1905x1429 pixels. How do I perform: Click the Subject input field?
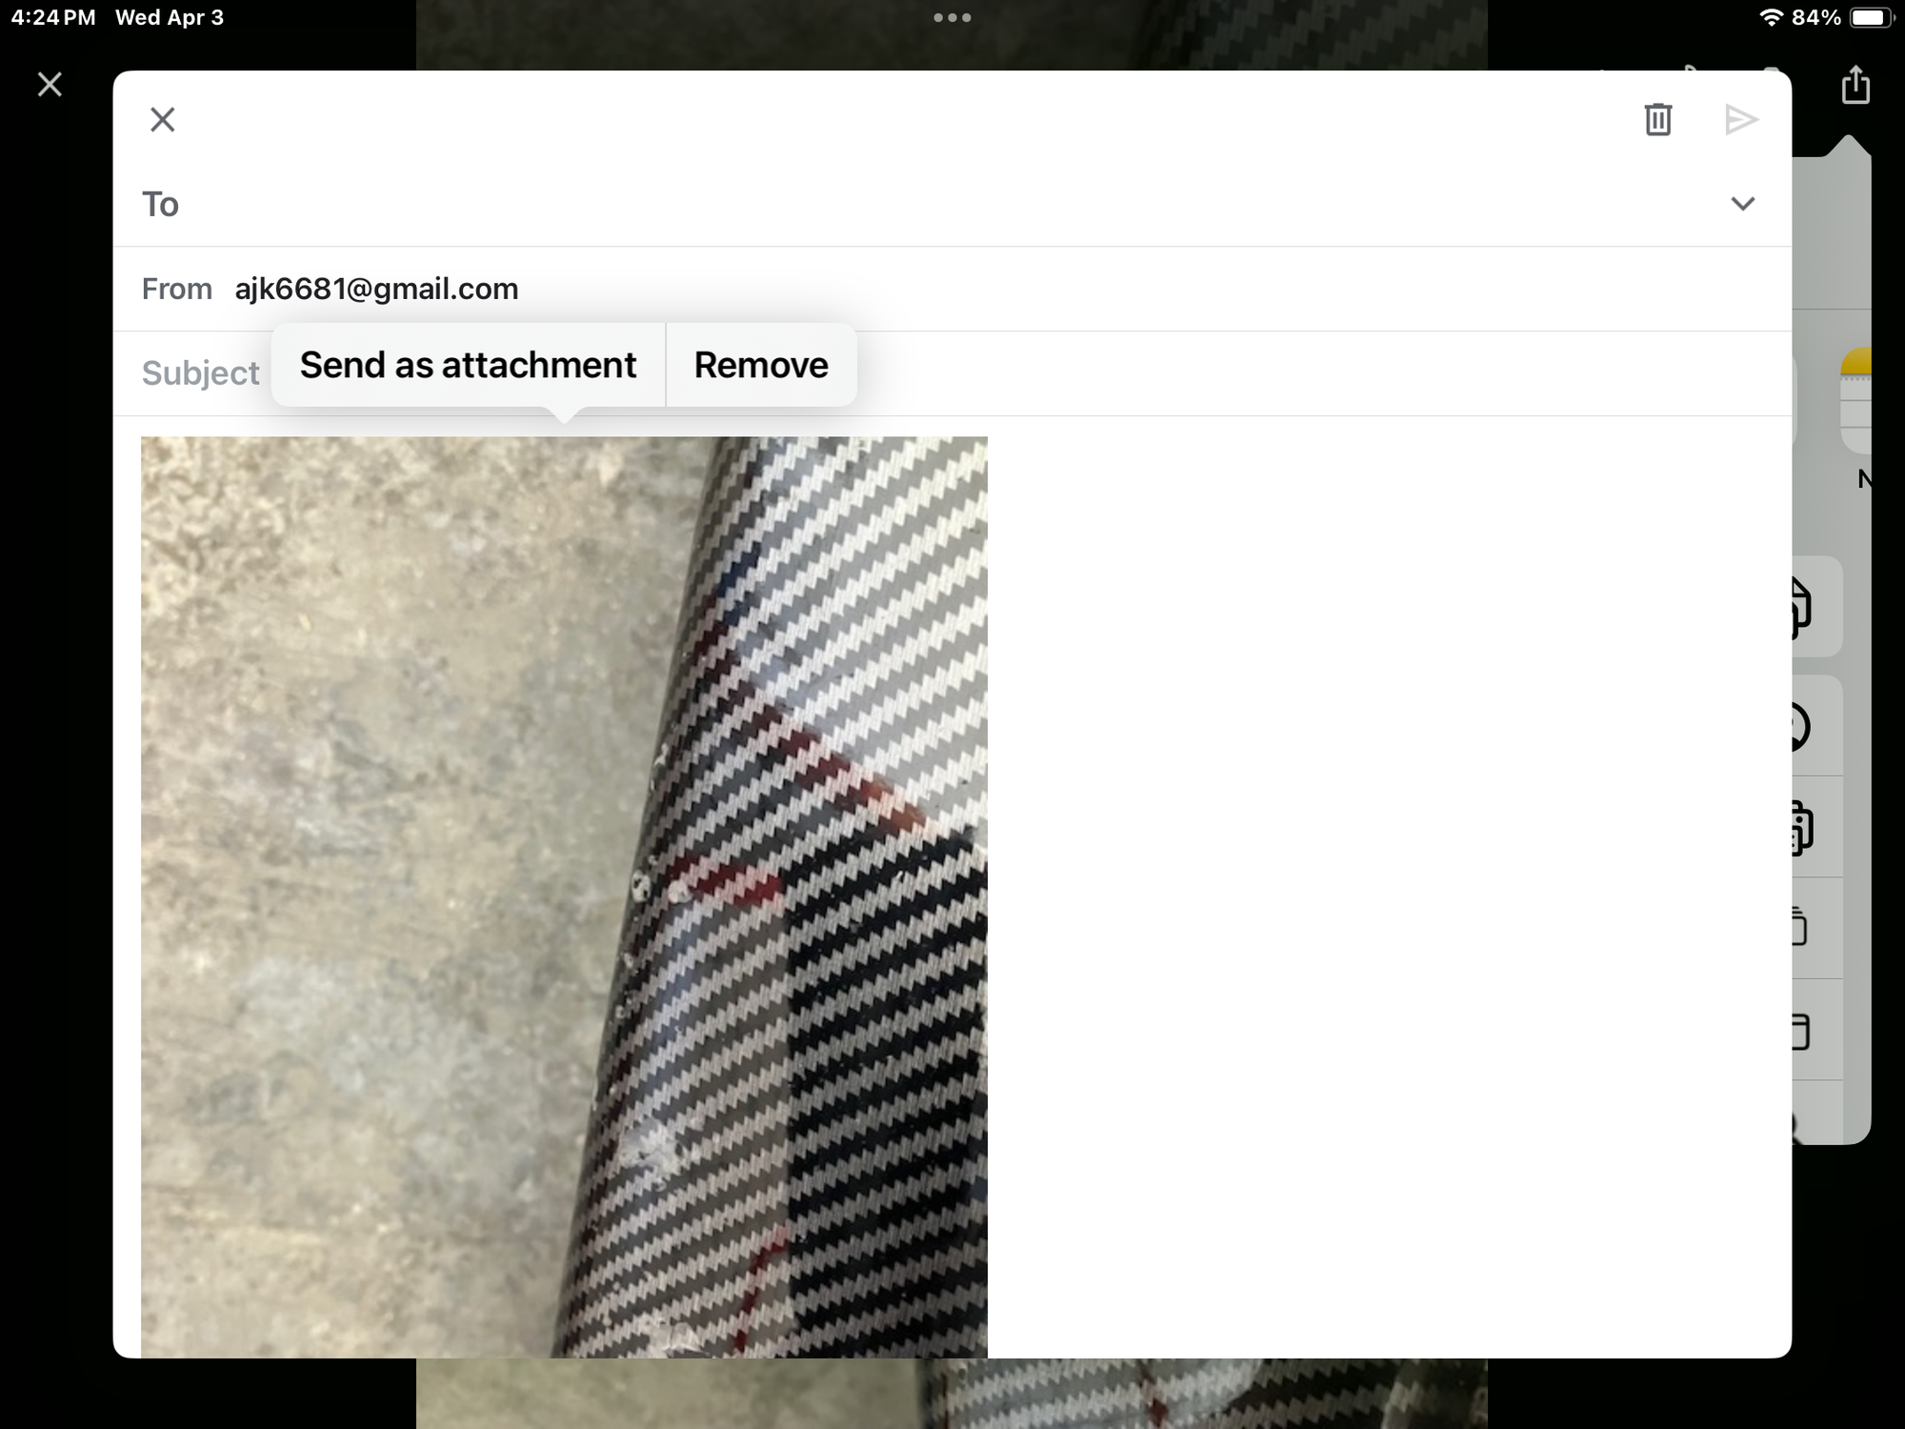[x=1238, y=373]
